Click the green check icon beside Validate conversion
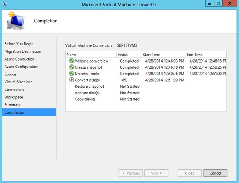The height and width of the screenshot is (183, 239). point(72,61)
